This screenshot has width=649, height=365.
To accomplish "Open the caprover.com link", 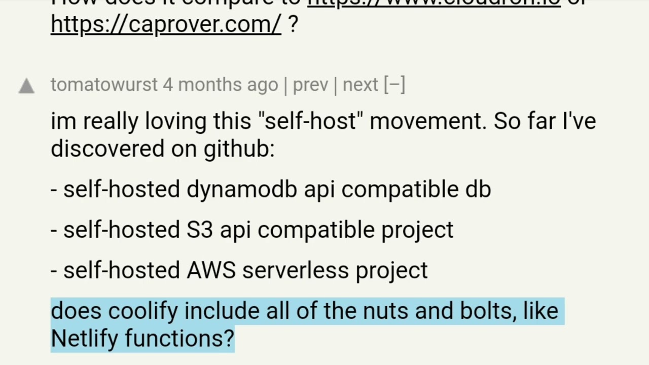I will [x=166, y=24].
